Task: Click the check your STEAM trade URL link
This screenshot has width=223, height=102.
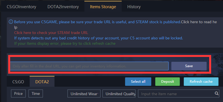Action: 51,33
